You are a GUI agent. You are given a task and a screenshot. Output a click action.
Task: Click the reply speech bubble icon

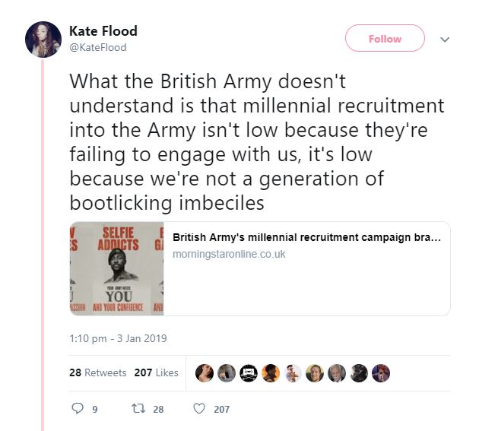tap(76, 408)
